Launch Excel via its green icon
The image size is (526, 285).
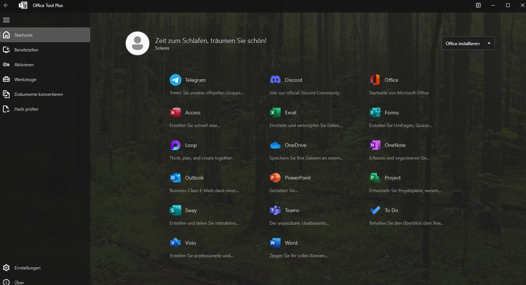[275, 113]
